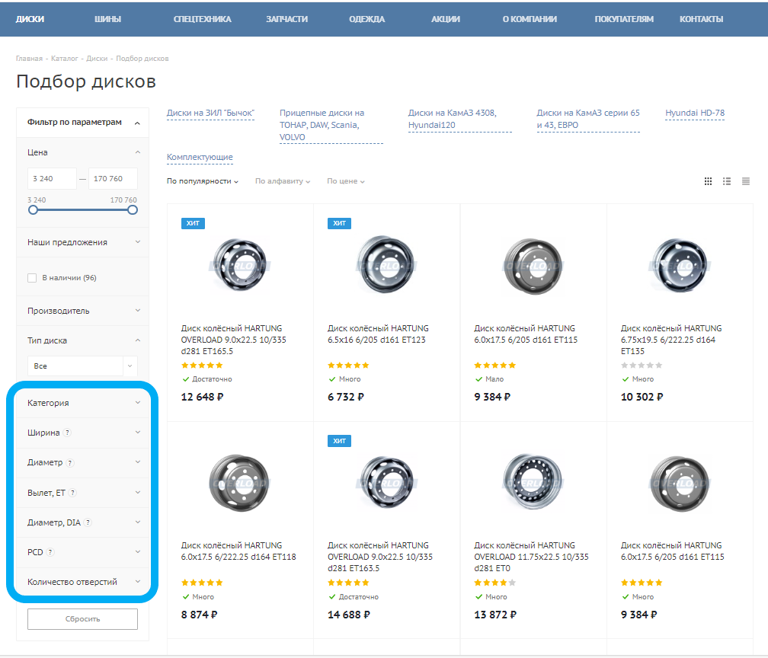Image resolution: width=768 pixels, height=658 pixels.
Task: Switch to compact table view icon
Action: point(745,181)
